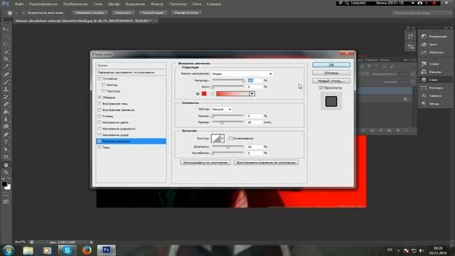This screenshot has width=455, height=256.
Task: Open the Окно menu
Action: [x=197, y=4]
